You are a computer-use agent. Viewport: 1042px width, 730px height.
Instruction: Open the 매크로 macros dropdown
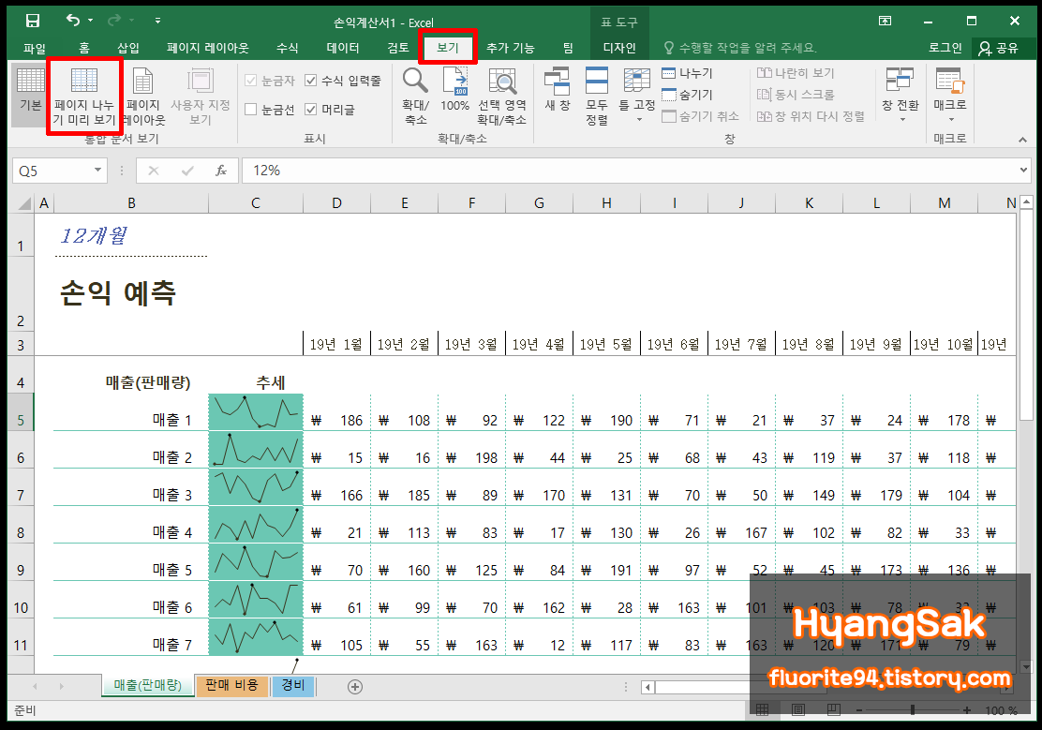(x=949, y=95)
